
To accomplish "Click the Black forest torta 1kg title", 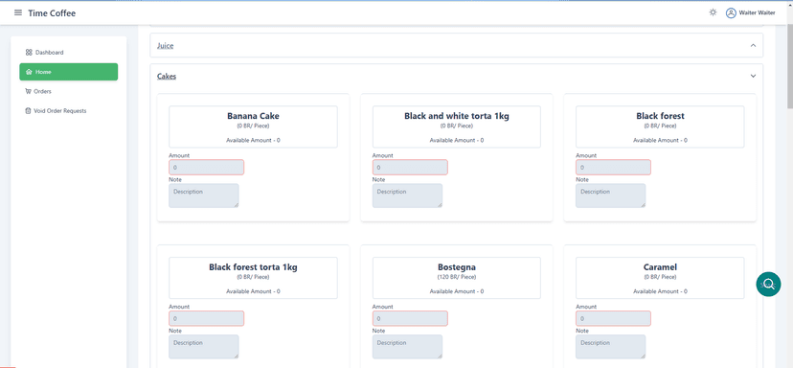I will (x=253, y=267).
